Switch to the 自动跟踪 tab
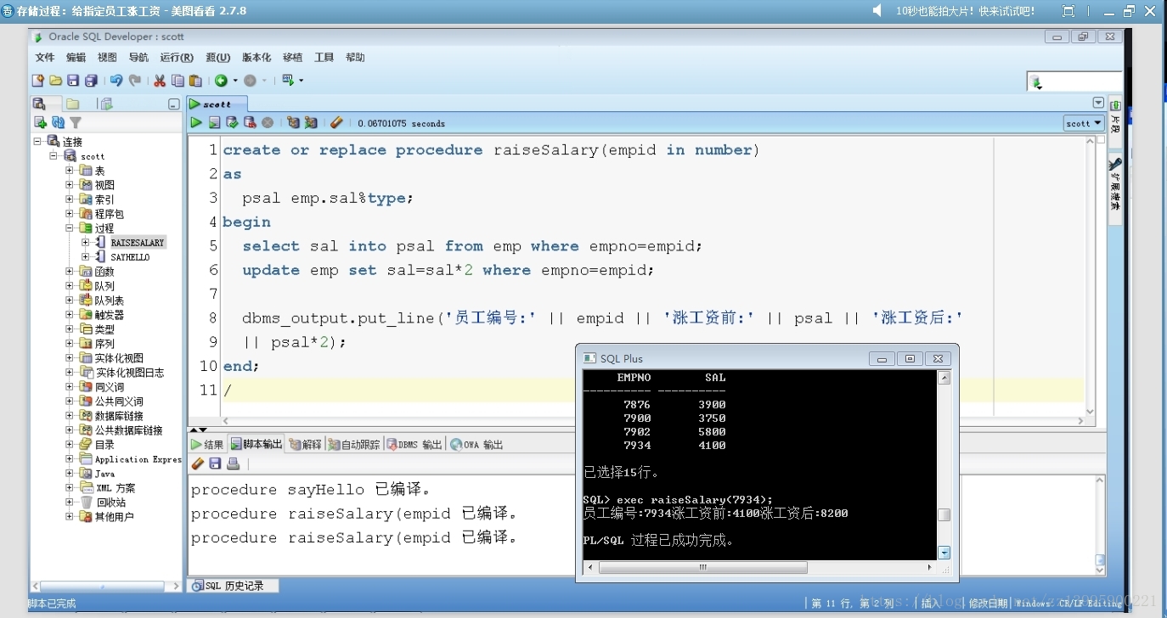This screenshot has height=618, width=1167. (354, 444)
